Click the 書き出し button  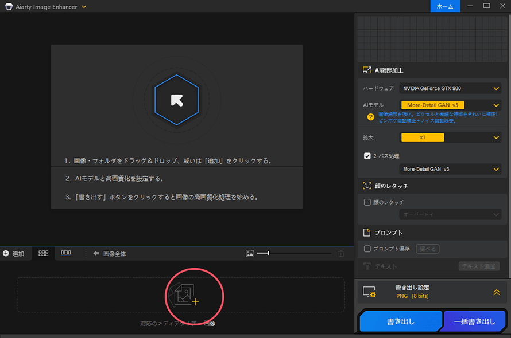coord(400,321)
